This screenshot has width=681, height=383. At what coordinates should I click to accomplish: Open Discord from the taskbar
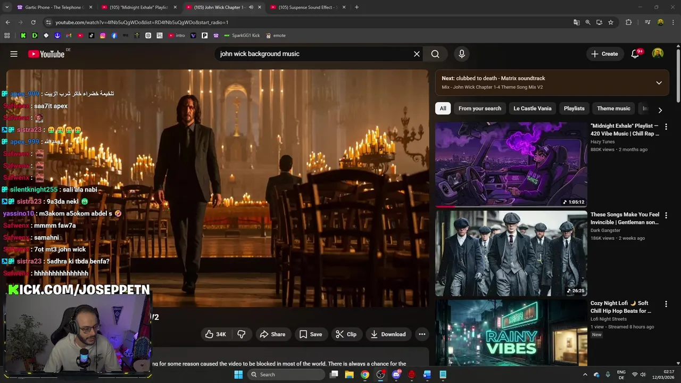coord(396,374)
